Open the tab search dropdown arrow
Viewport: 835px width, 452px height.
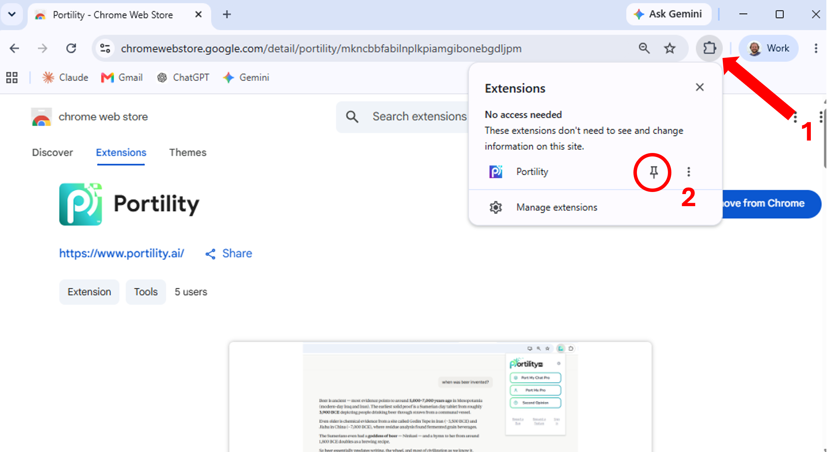[x=12, y=15]
